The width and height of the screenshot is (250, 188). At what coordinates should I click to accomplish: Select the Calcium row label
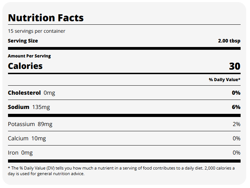point(18,138)
